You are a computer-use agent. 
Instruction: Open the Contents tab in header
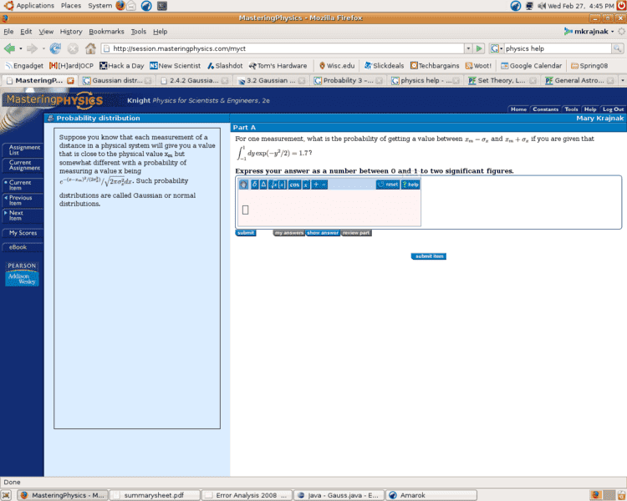pyautogui.click(x=545, y=109)
